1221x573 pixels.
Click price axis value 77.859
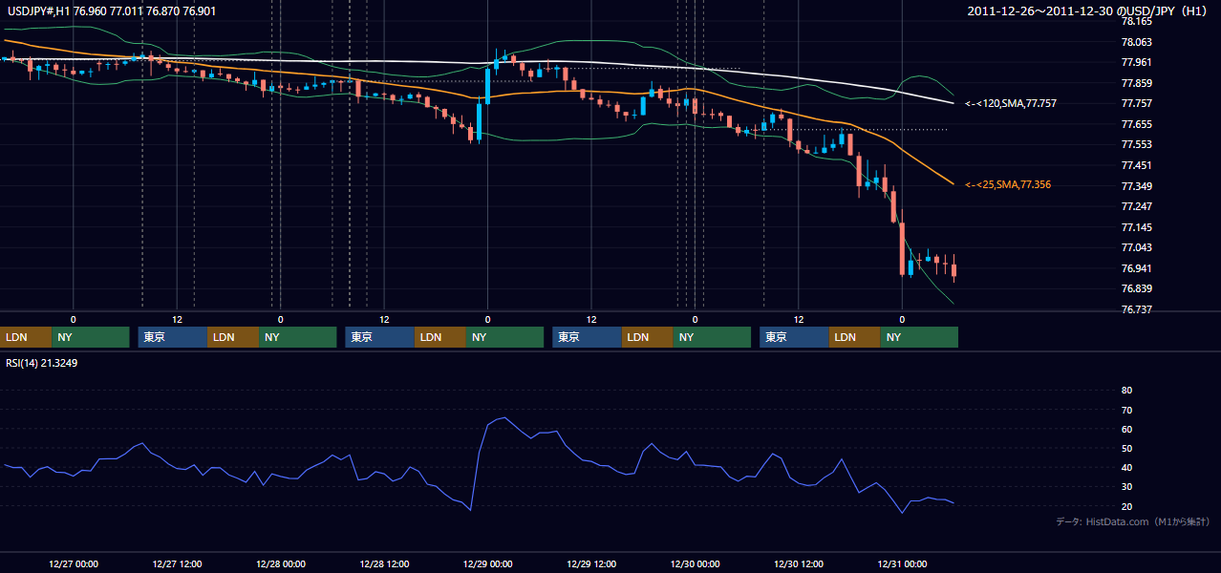click(1136, 83)
